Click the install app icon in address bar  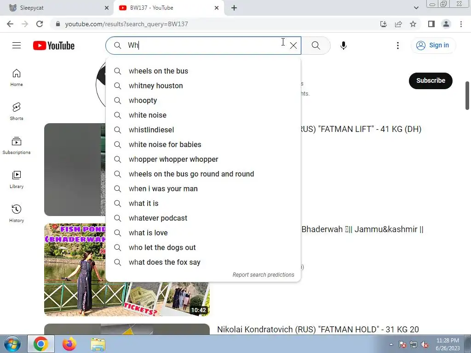tap(383, 24)
